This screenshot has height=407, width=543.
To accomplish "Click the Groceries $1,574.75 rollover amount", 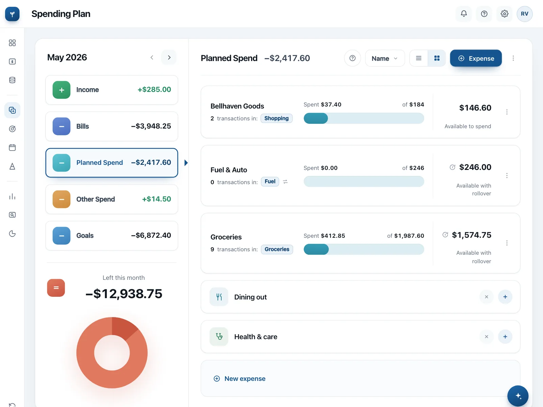I will click(x=471, y=235).
